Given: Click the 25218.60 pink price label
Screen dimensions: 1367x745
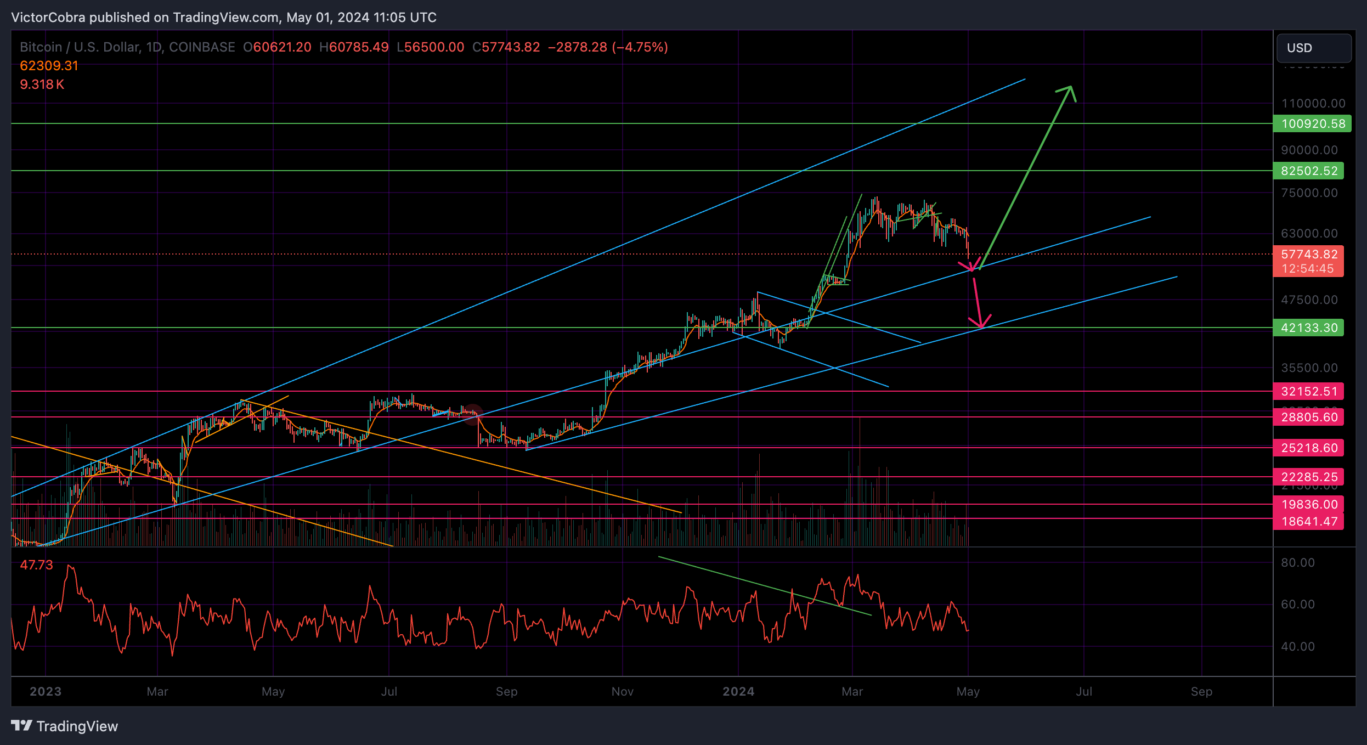Looking at the screenshot, I should [x=1308, y=448].
